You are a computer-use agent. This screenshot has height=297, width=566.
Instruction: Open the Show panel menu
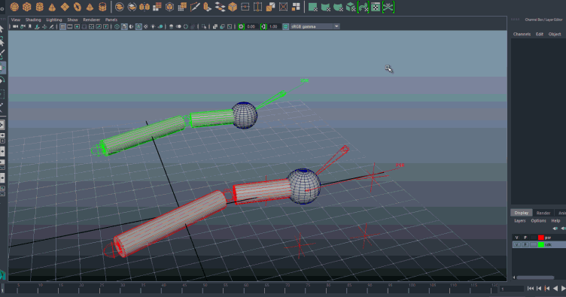click(72, 20)
